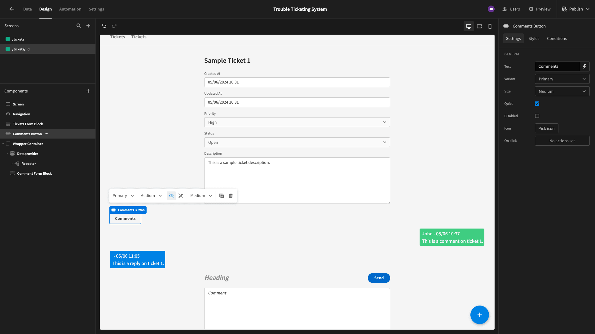The image size is (595, 334).
Task: Select Comment Form Block component
Action: pos(48,173)
